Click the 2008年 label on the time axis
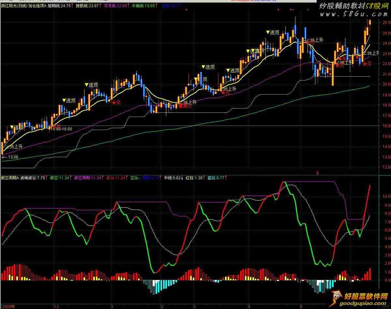 tap(7, 306)
